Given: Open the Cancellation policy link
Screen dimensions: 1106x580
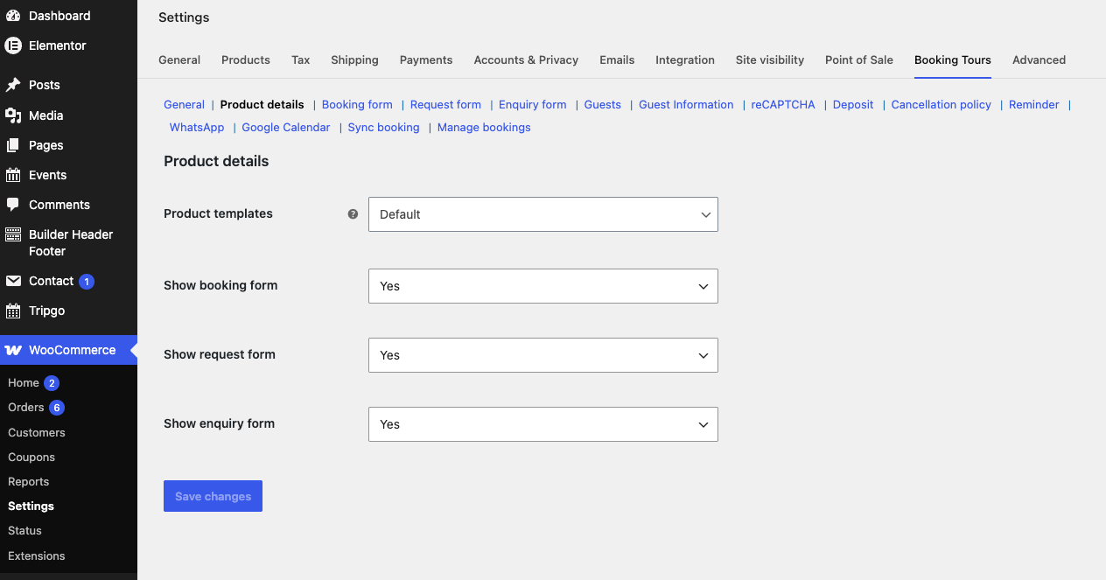Looking at the screenshot, I should pyautogui.click(x=941, y=105).
